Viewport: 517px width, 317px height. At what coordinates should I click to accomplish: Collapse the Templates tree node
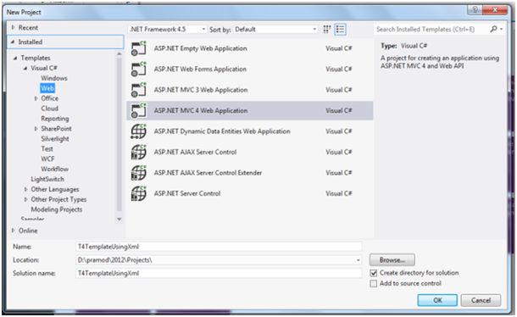tap(15, 58)
